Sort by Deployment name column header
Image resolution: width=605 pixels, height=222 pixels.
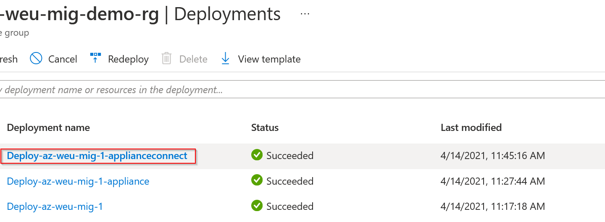tap(48, 128)
